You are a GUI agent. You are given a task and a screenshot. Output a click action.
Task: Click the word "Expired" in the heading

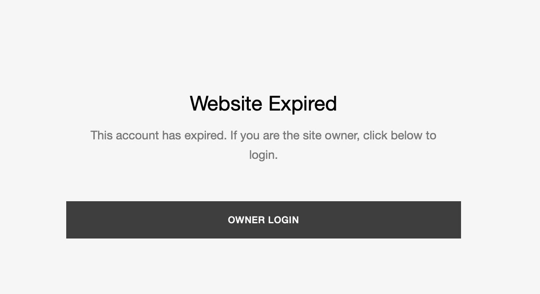coord(303,104)
